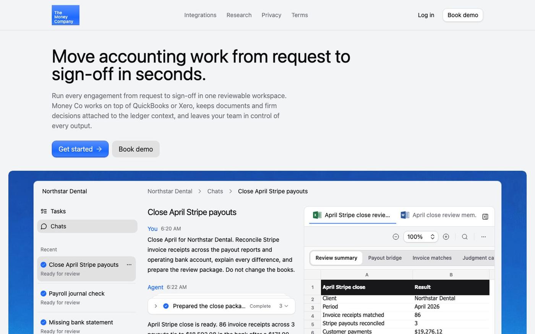Open the Close April Stripe payouts chat
The image size is (535, 334).
click(x=86, y=269)
